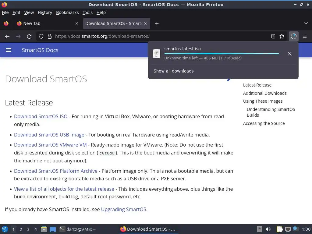
Task: Follow the Upgrading SmartOS link
Action: 124,209
